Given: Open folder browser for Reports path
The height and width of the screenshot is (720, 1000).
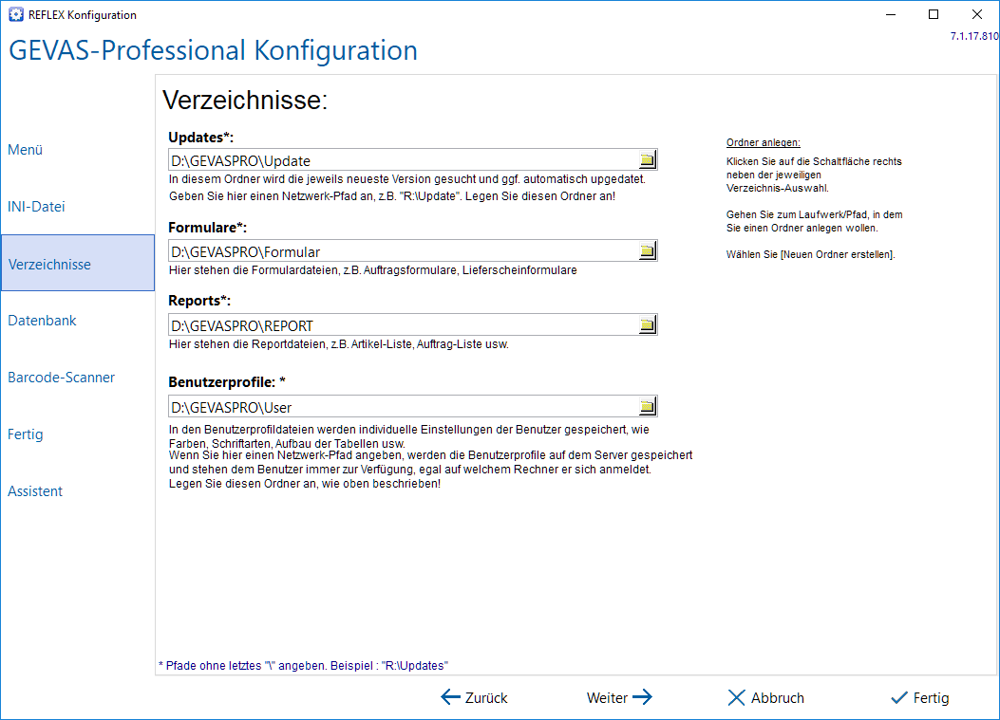Looking at the screenshot, I should [648, 325].
